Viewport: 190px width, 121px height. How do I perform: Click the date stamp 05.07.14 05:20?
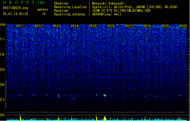pyautogui.click(x=15, y=14)
